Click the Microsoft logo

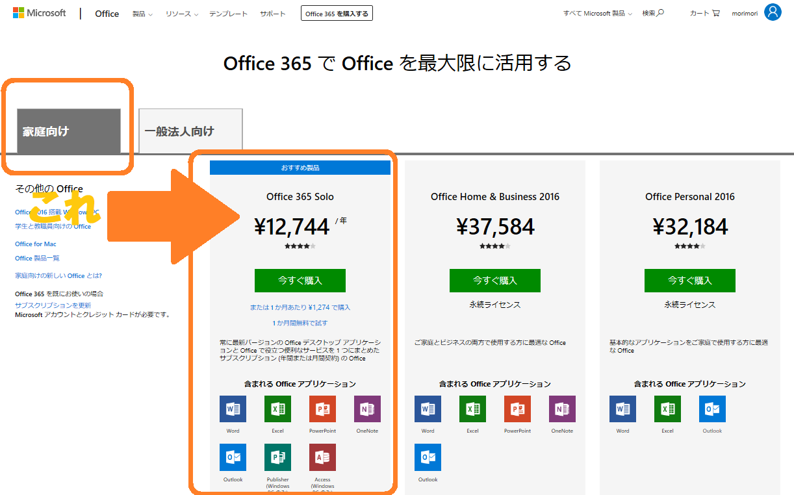(x=39, y=13)
